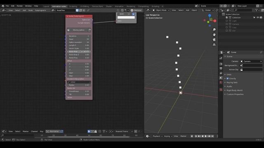Jump to timeline end button
264x148 pixels.
(x=212, y=136)
